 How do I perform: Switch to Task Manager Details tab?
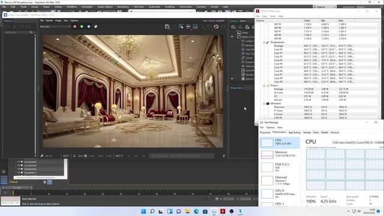click(325, 133)
